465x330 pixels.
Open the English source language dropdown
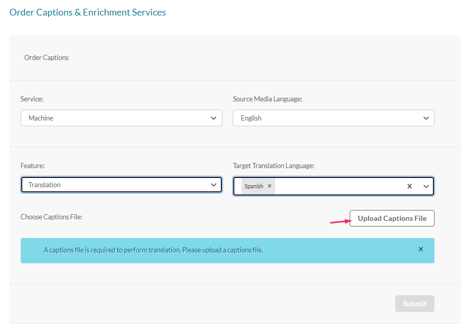click(x=328, y=118)
